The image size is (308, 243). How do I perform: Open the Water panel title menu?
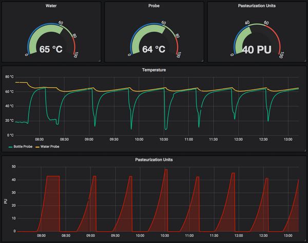51,6
